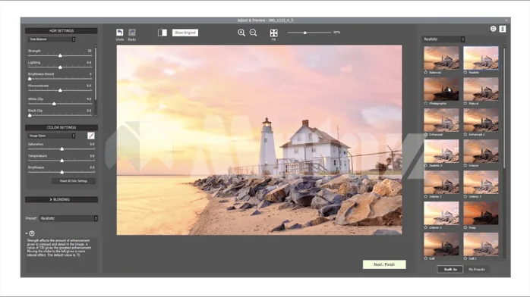Screen dimensions: 530x297
Task: Click the round preset layout icon at top right
Action: [493, 29]
